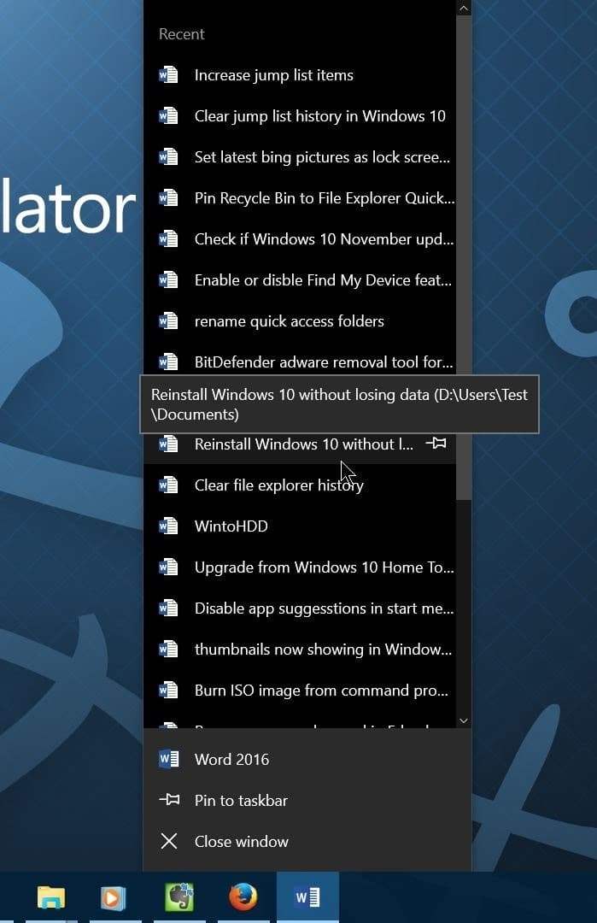
Task: Click the jump list scrollbar thumb
Action: coord(464,258)
